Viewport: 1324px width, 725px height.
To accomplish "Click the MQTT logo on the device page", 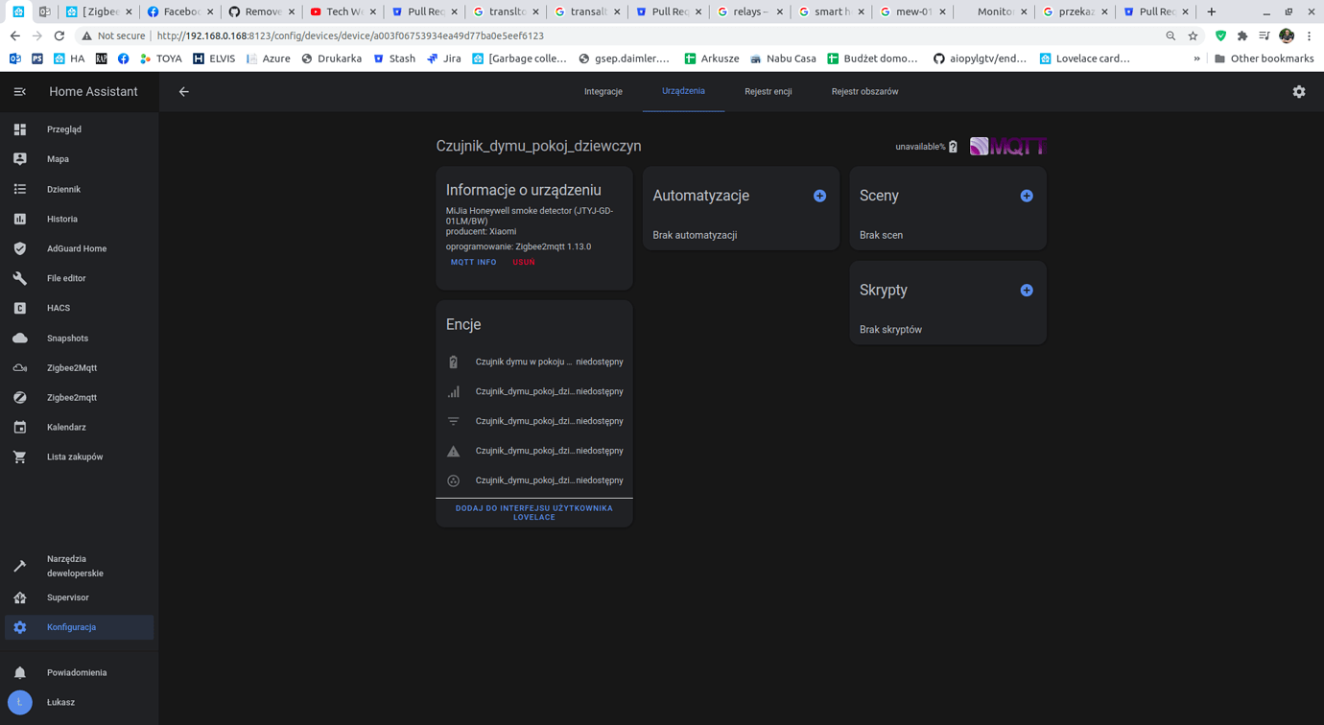I will pos(1006,145).
